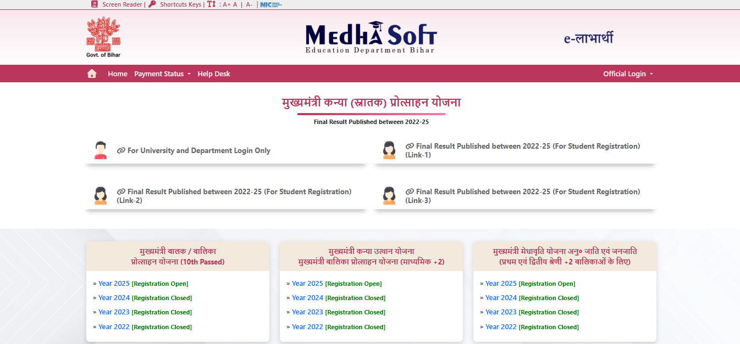Click the Screen Reader icon

pyautogui.click(x=93, y=4)
